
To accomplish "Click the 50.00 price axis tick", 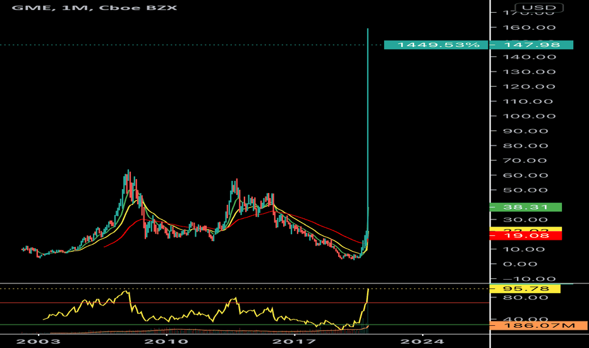I will click(525, 190).
